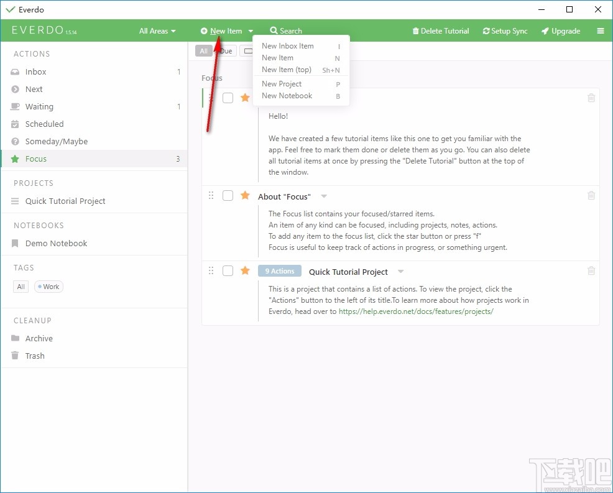Image resolution: width=613 pixels, height=493 pixels.
Task: Click the Archive folder icon
Action: [15, 338]
